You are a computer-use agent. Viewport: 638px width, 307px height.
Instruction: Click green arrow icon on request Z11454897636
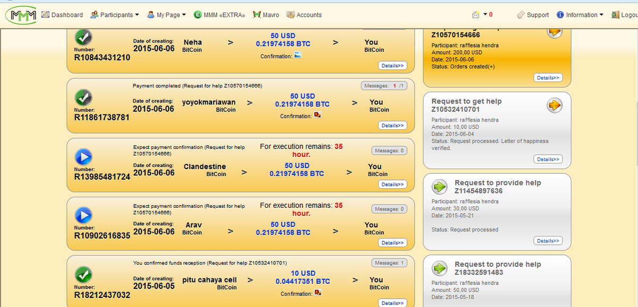click(x=439, y=187)
